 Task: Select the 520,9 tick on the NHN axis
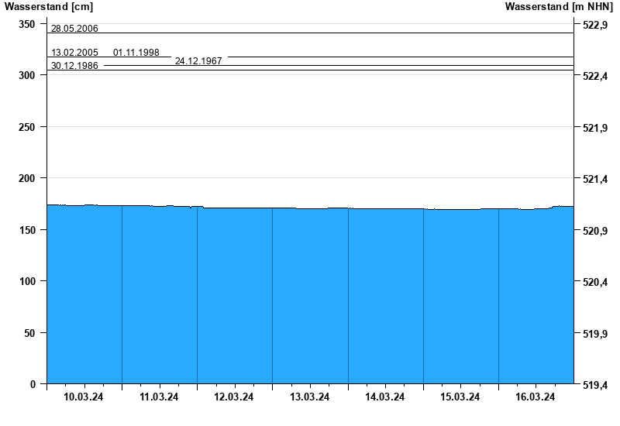(x=594, y=231)
